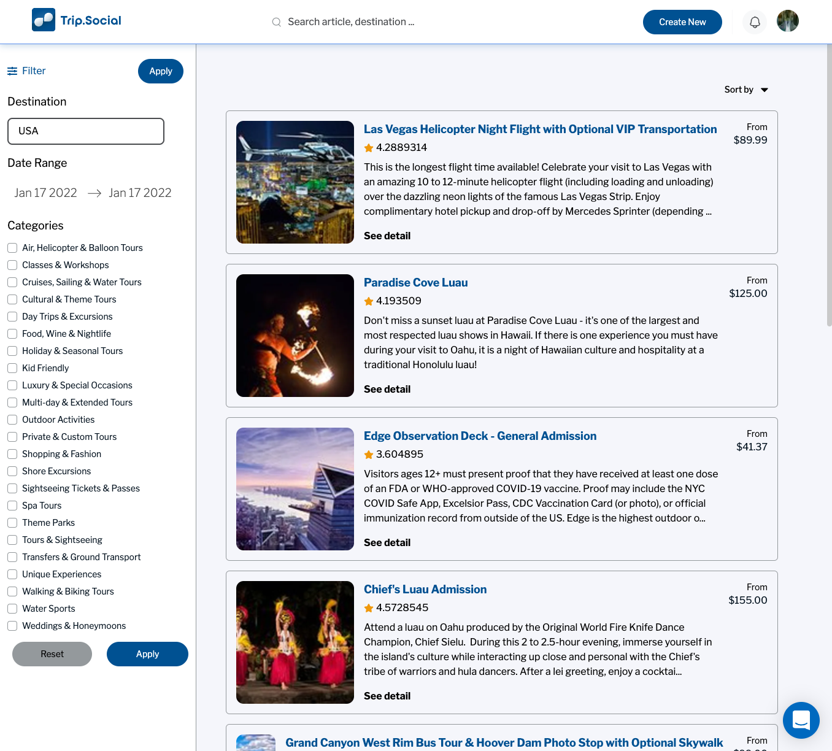Enable Cruises, Sailing & Water Tours

click(12, 282)
